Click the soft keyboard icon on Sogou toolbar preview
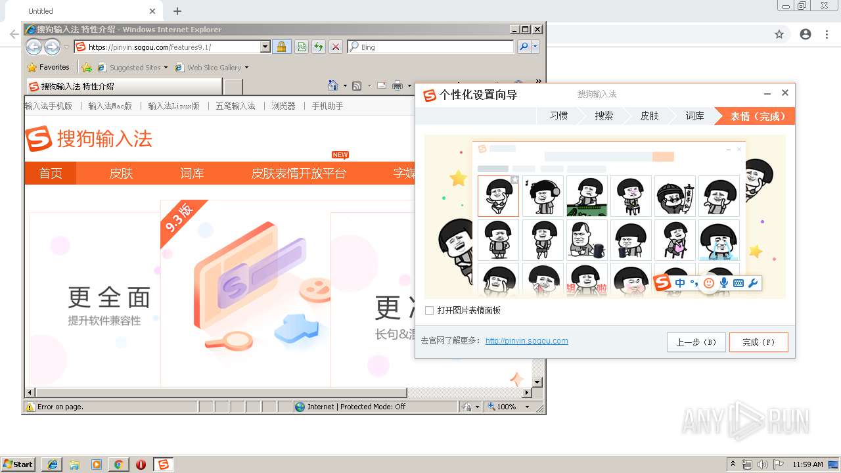 [x=739, y=283]
